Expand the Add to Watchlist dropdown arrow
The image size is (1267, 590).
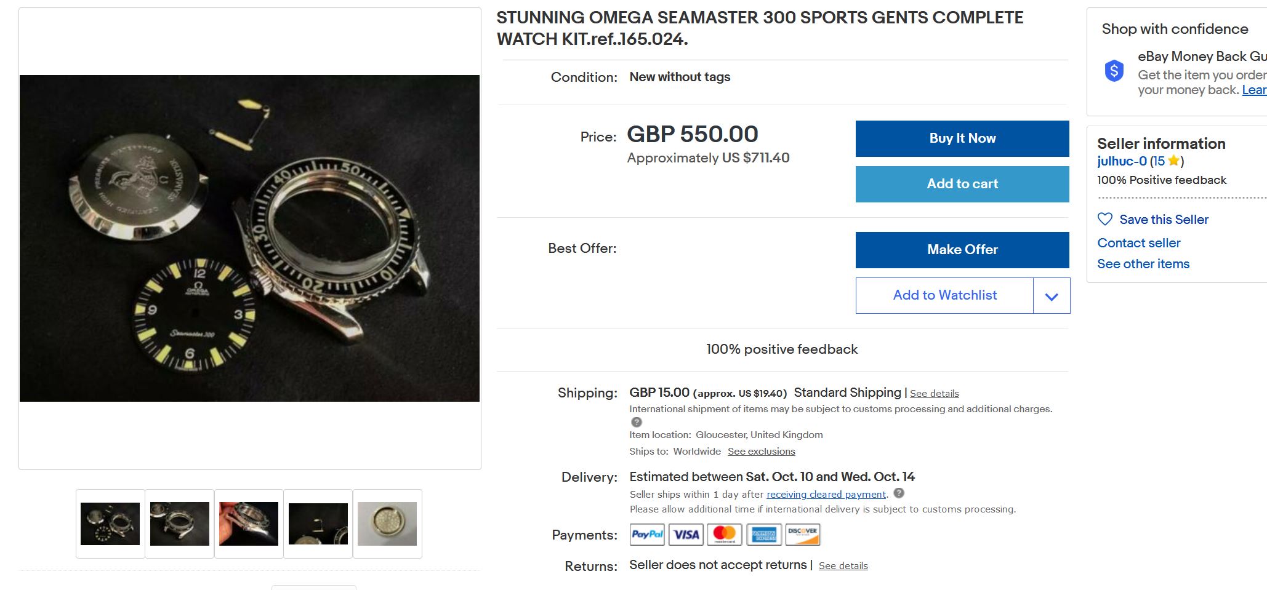[x=1052, y=296]
